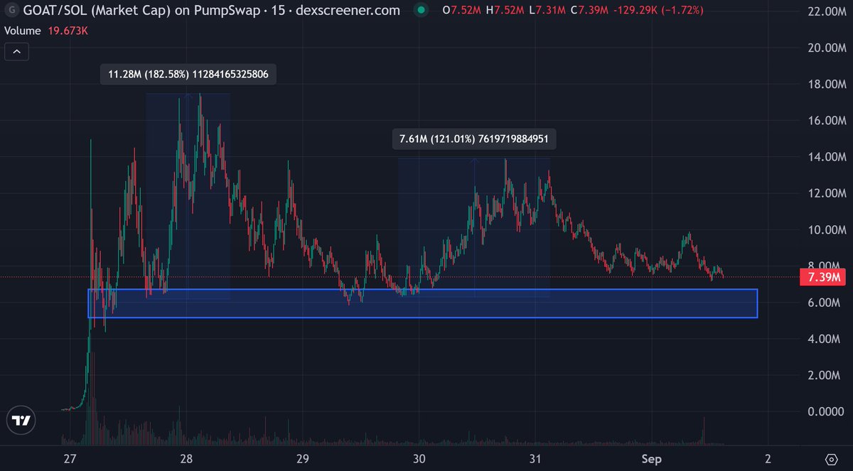Click the red 7.39M price tag
The width and height of the screenshot is (853, 471).
(822, 277)
